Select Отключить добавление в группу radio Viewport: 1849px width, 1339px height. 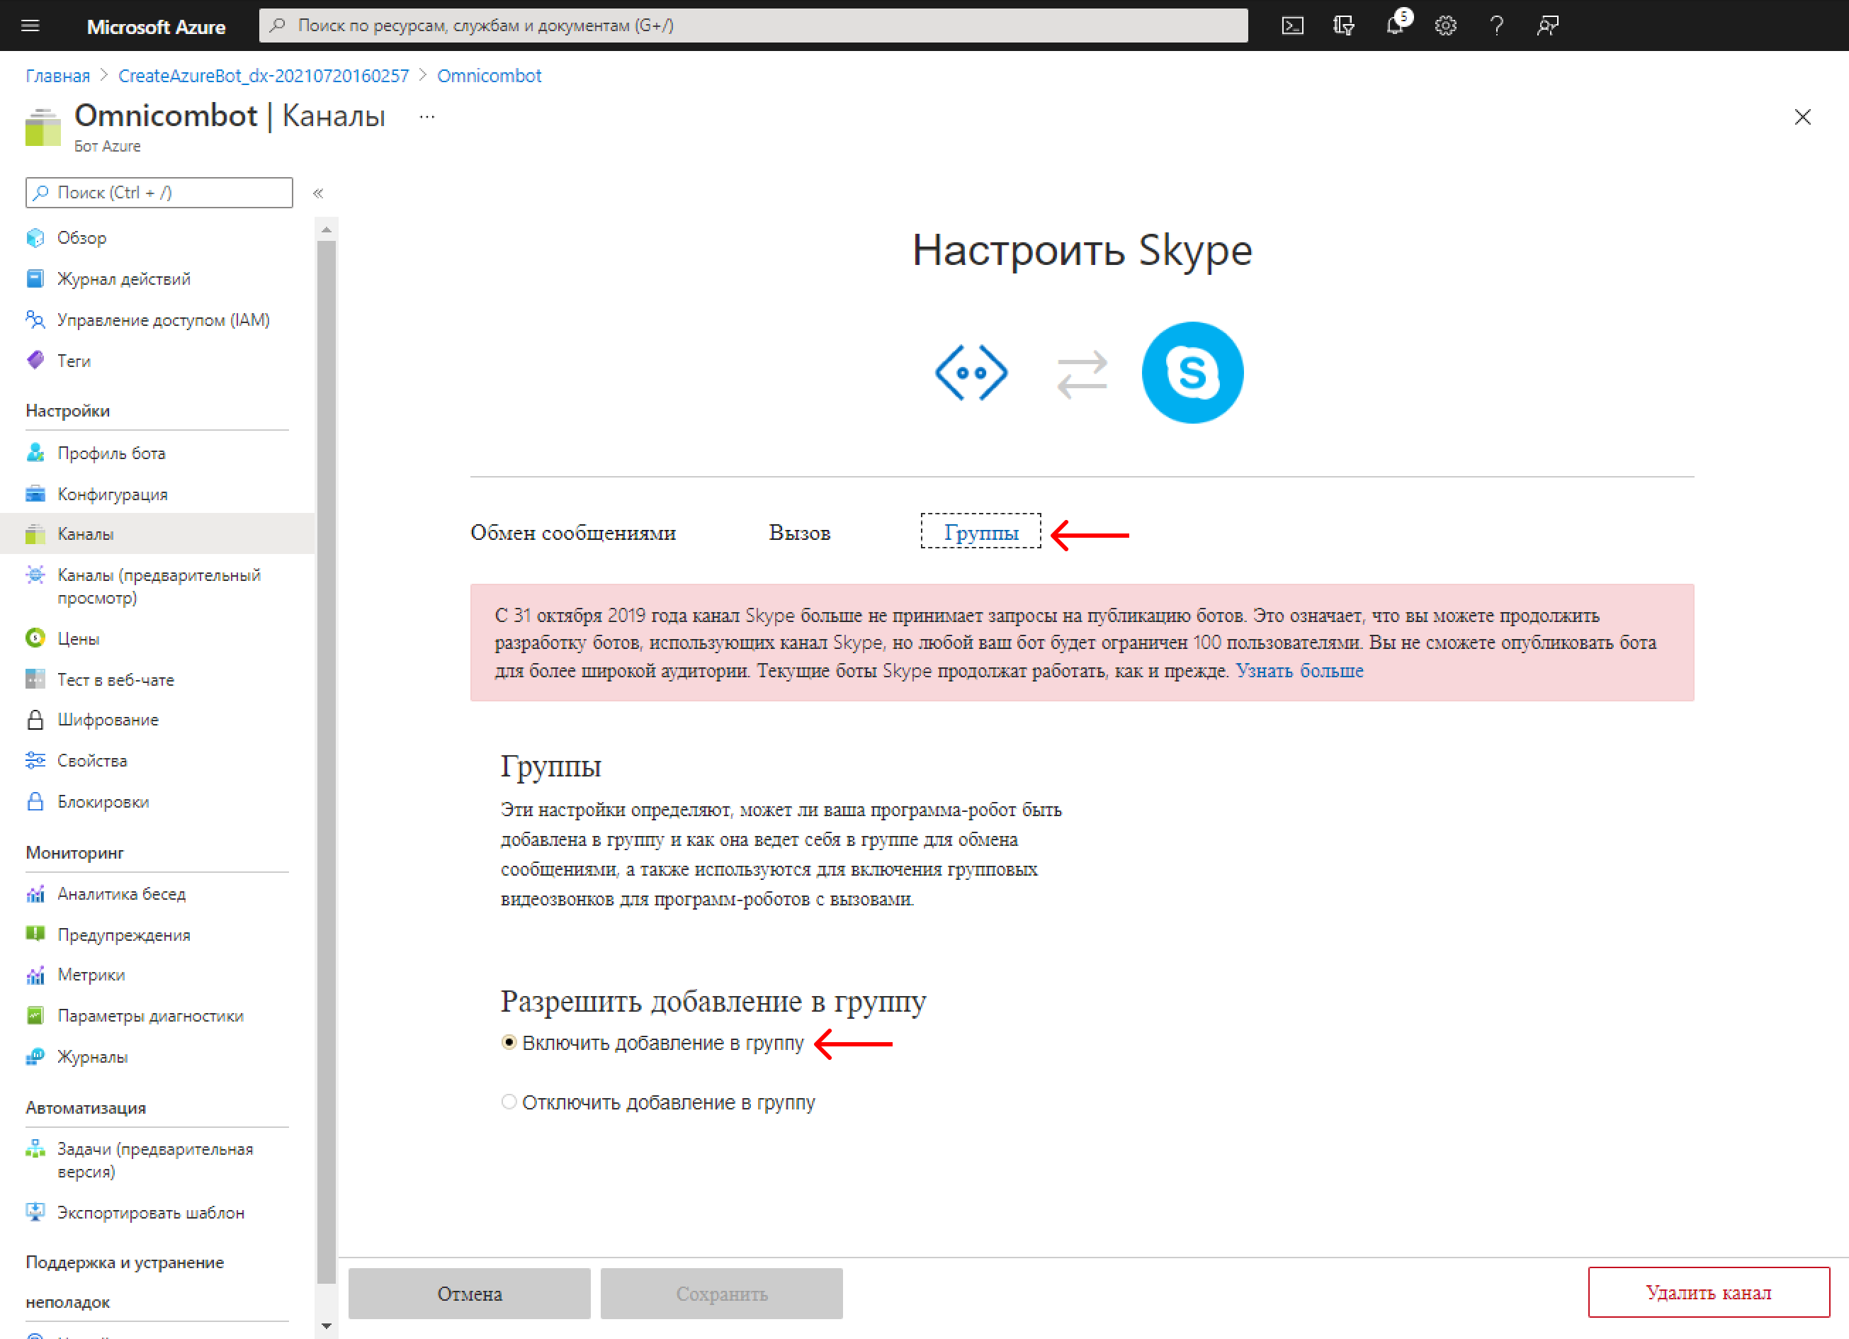pos(509,1102)
